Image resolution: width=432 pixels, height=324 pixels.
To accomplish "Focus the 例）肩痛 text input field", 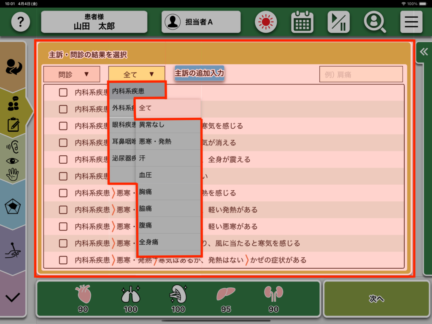I will pos(361,74).
